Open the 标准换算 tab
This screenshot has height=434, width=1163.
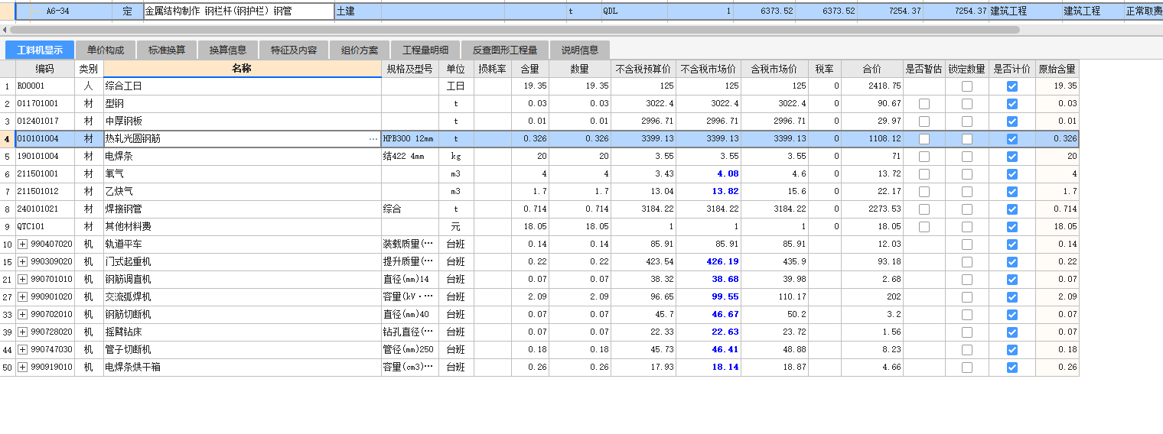(167, 50)
